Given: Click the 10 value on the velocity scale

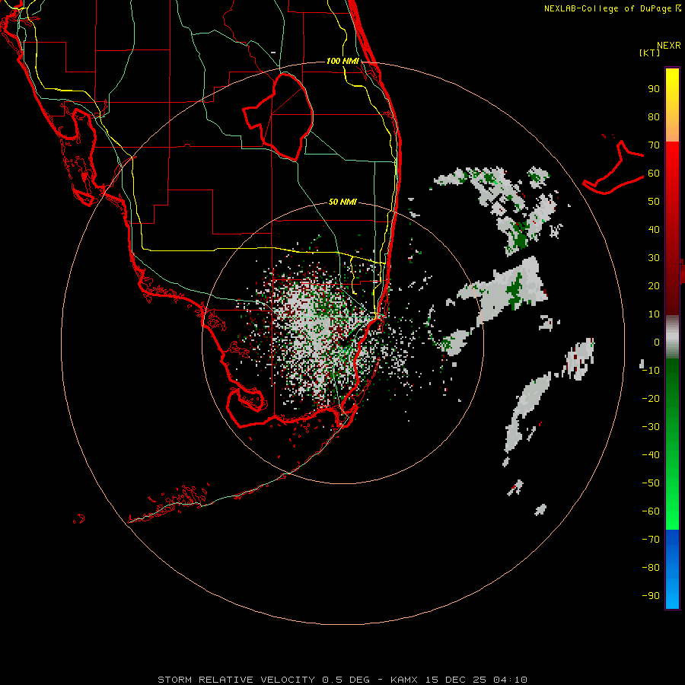Looking at the screenshot, I should (654, 314).
